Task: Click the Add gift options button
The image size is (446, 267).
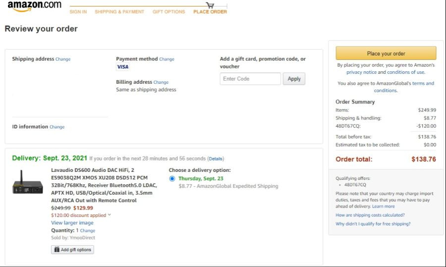Action: tap(72, 250)
